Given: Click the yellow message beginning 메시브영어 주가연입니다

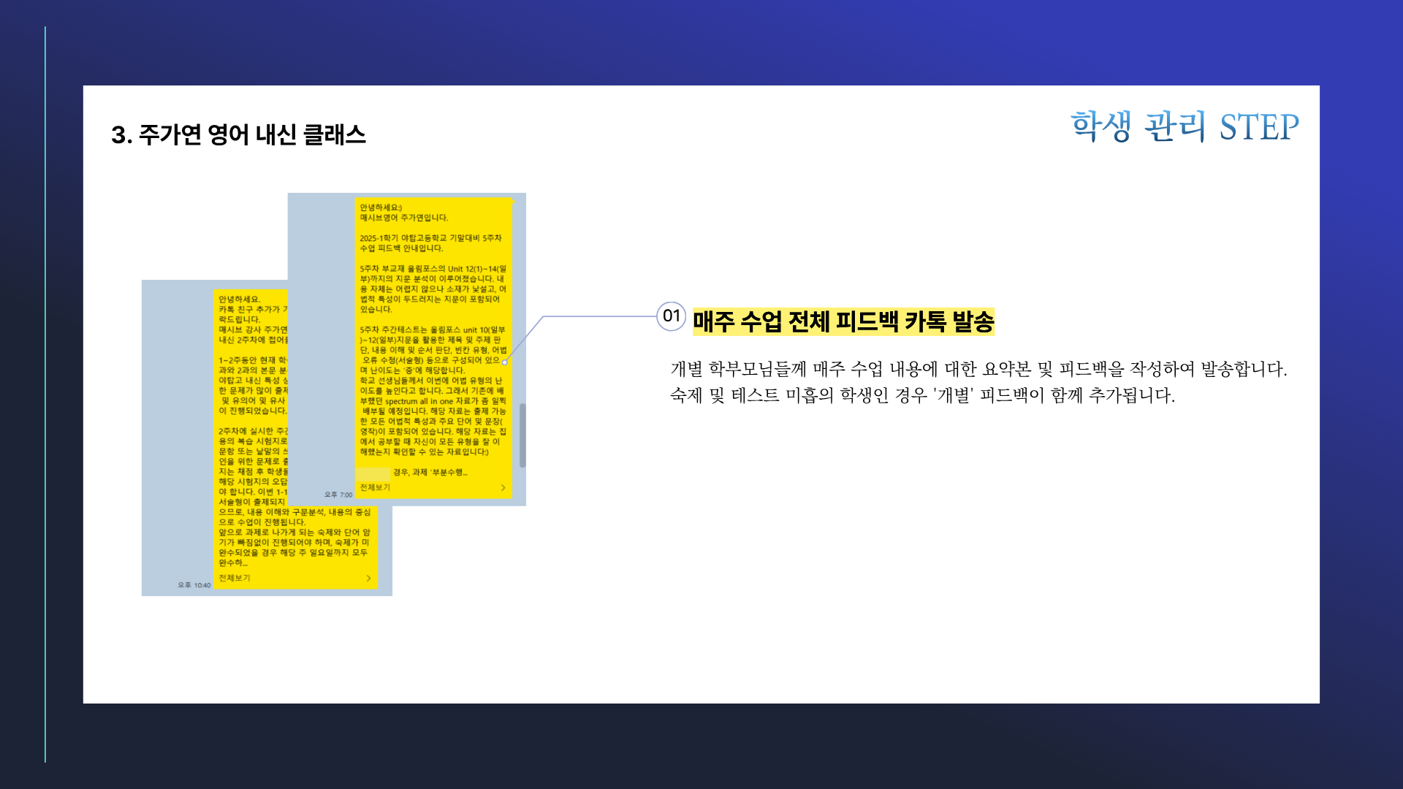Looking at the screenshot, I should pyautogui.click(x=433, y=348).
